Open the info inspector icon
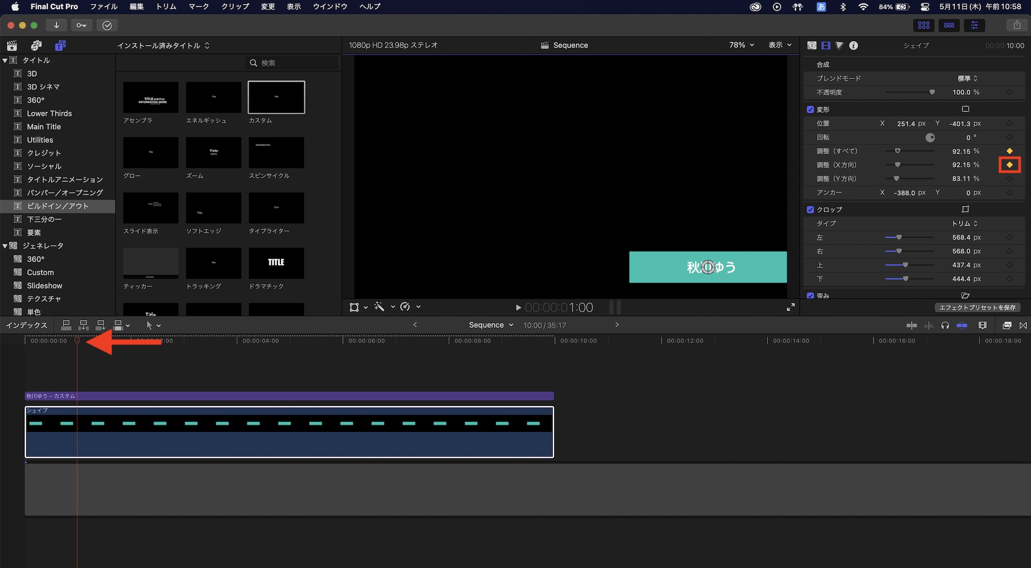Screen dimensions: 1031x568 (854, 45)
